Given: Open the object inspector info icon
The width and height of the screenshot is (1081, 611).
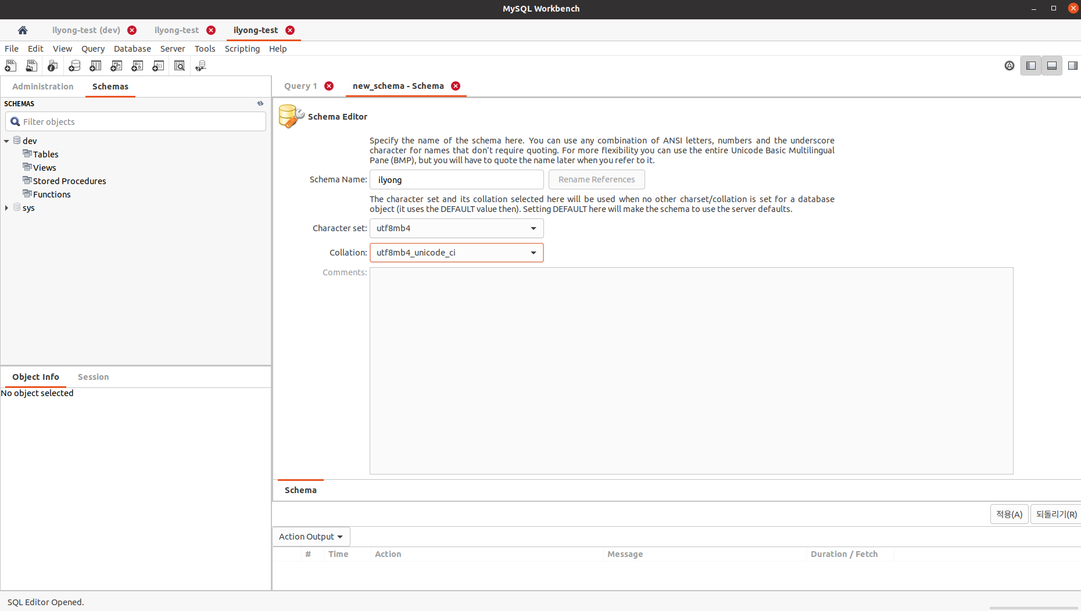Looking at the screenshot, I should (x=53, y=66).
